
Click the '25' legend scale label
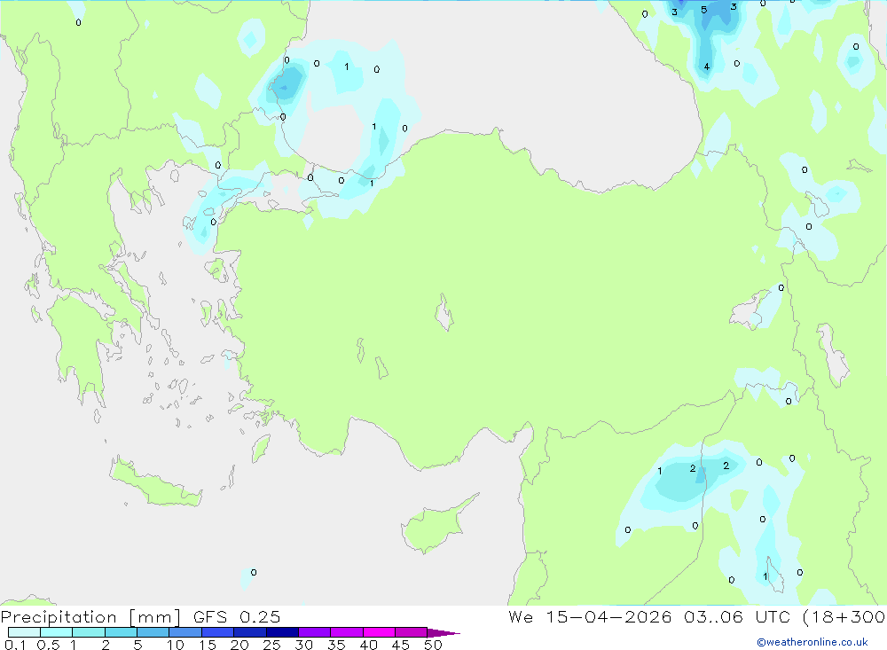pos(271,645)
